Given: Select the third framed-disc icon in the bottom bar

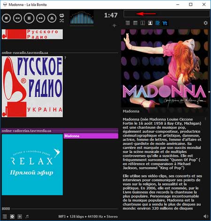Looking at the screenshot, I should coord(20,216).
